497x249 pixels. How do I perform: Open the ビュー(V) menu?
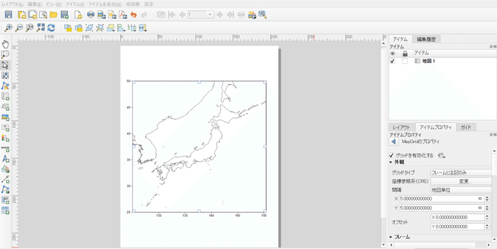pyautogui.click(x=54, y=4)
